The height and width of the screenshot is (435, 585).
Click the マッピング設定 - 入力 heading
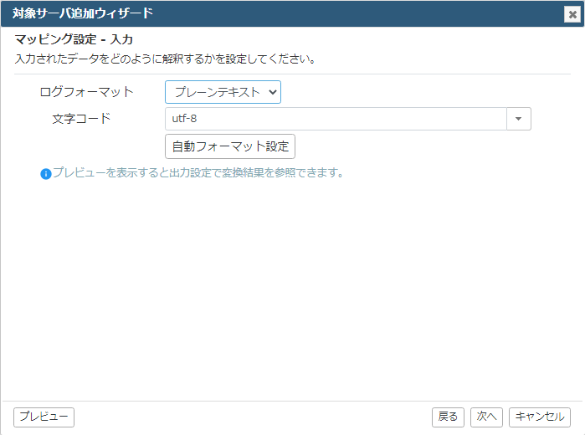click(74, 39)
